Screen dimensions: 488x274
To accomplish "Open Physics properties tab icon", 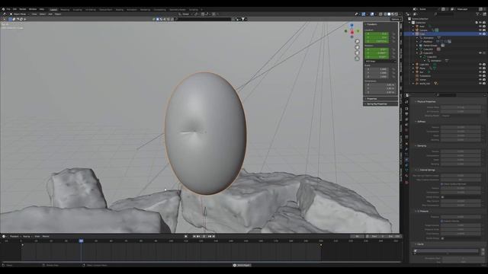I will [x=406, y=160].
